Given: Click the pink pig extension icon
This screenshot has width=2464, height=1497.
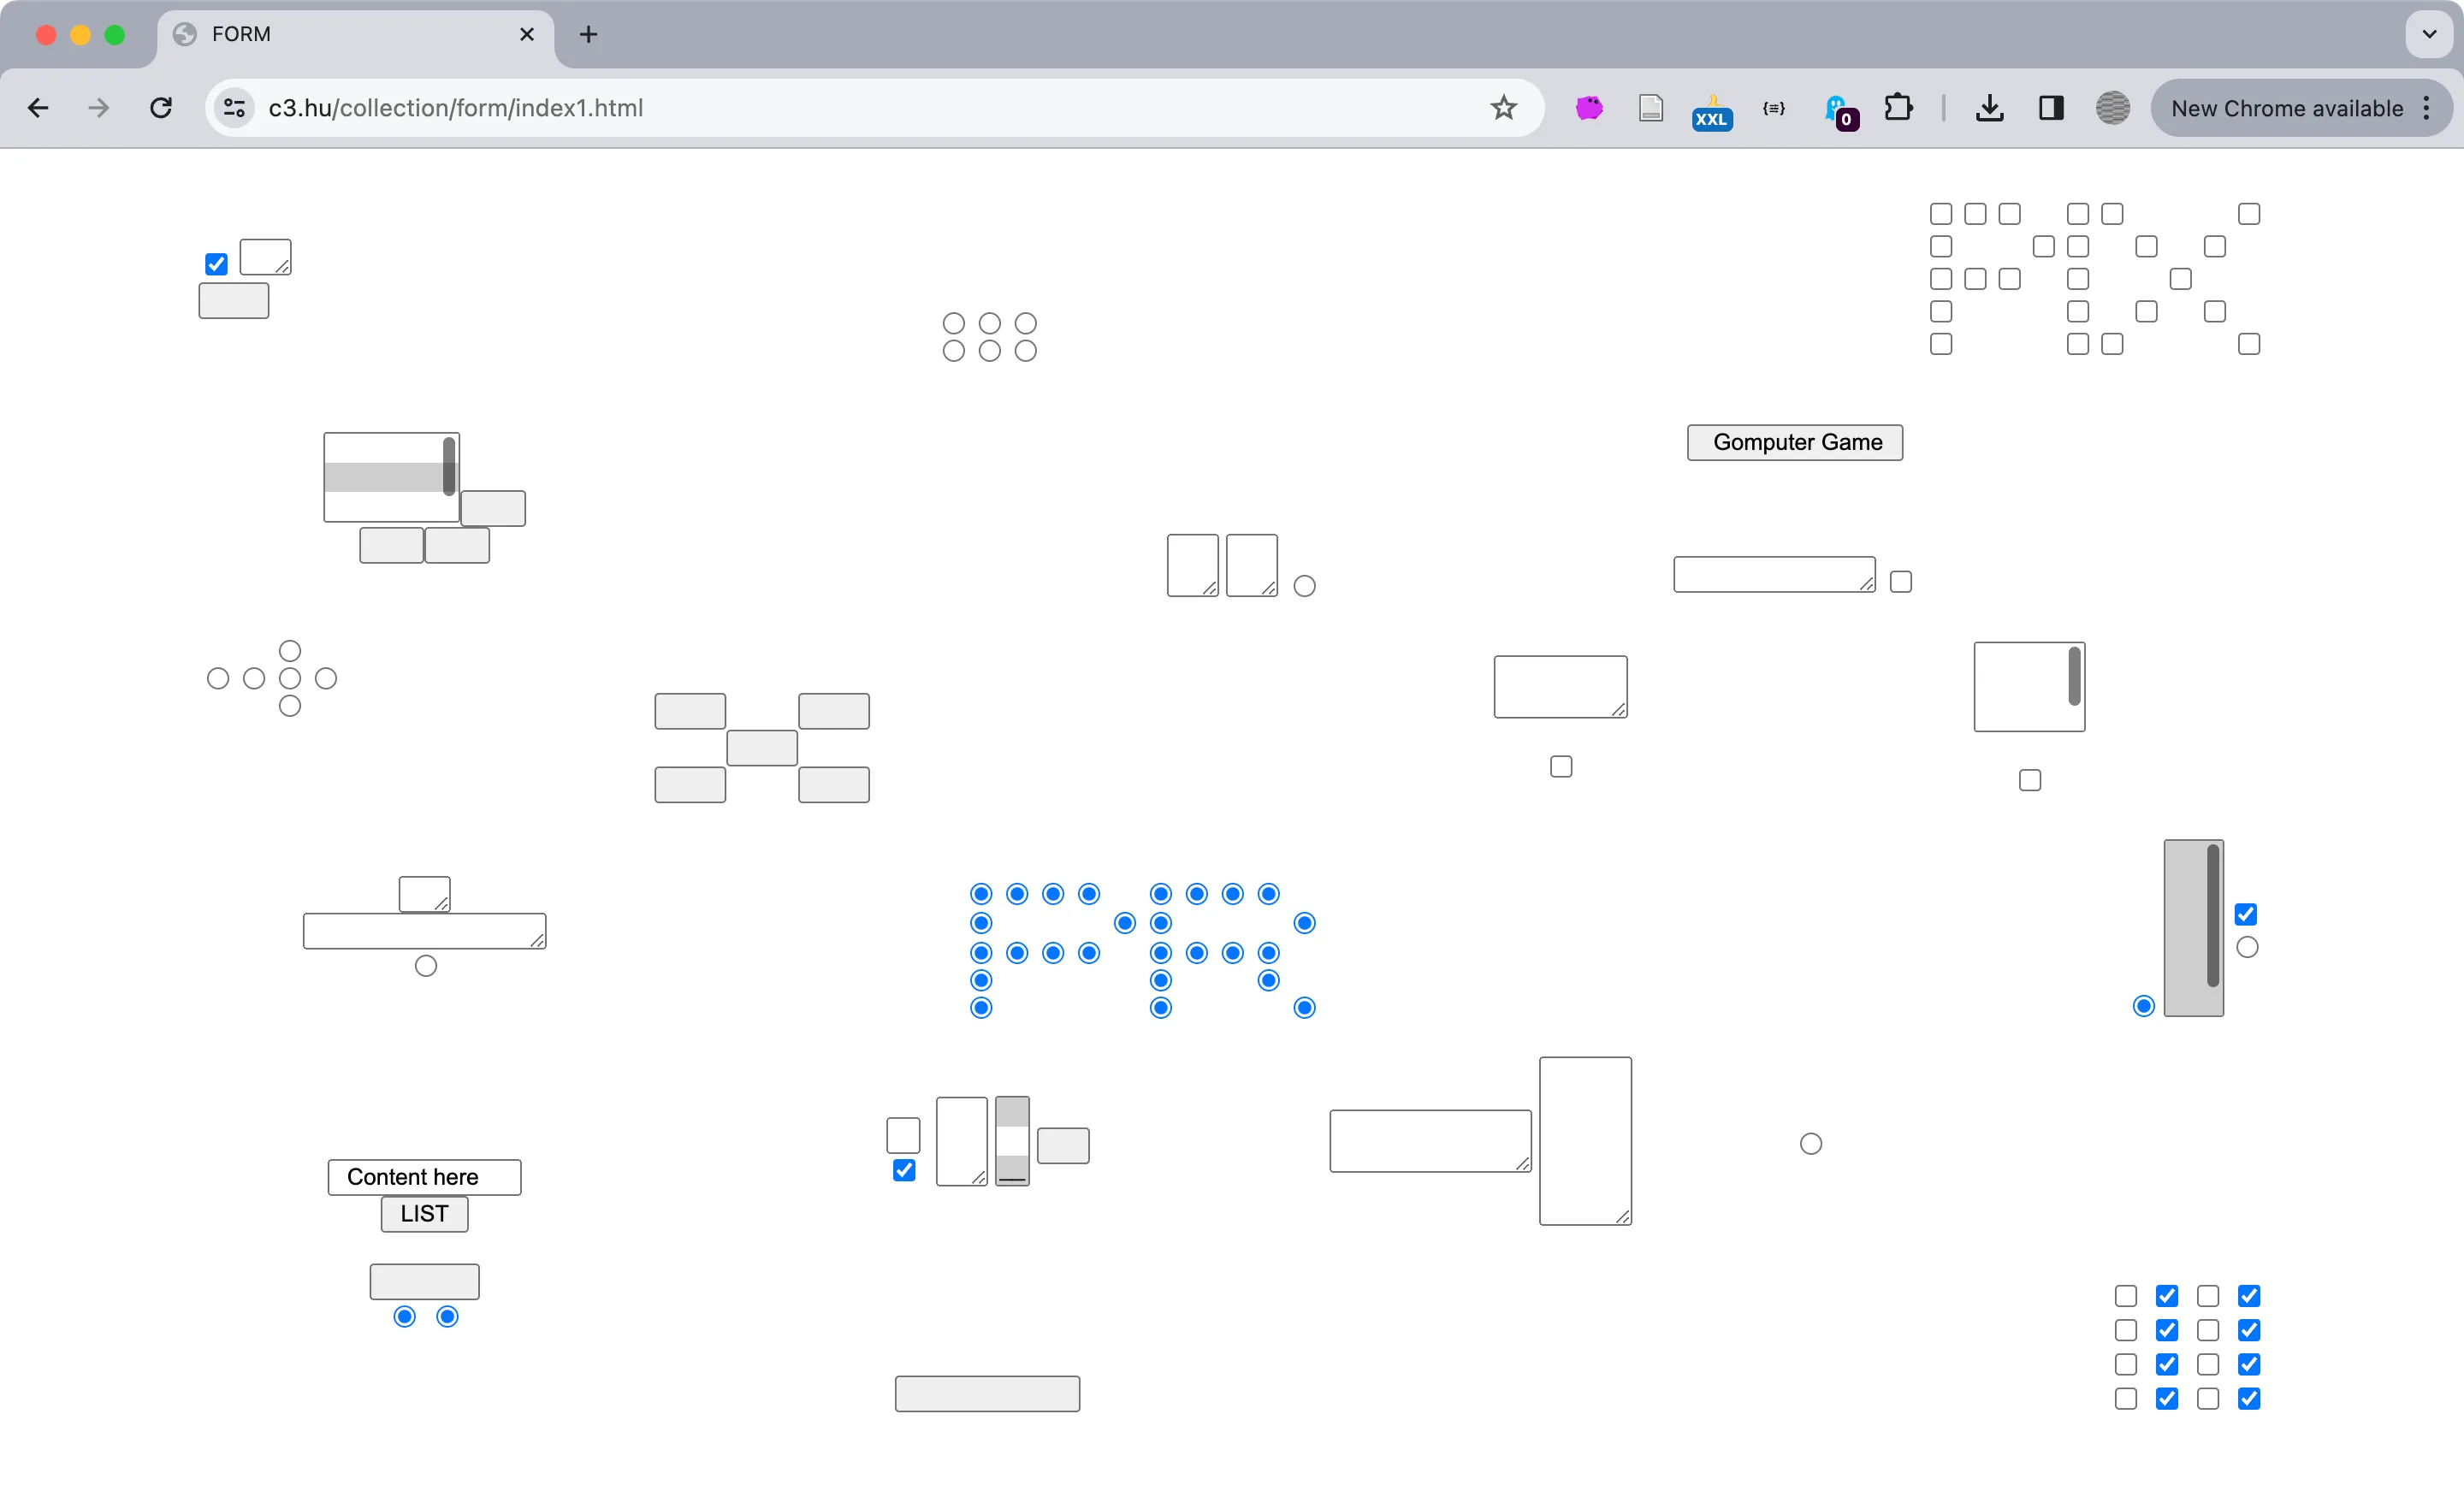Looking at the screenshot, I should coord(1589,108).
